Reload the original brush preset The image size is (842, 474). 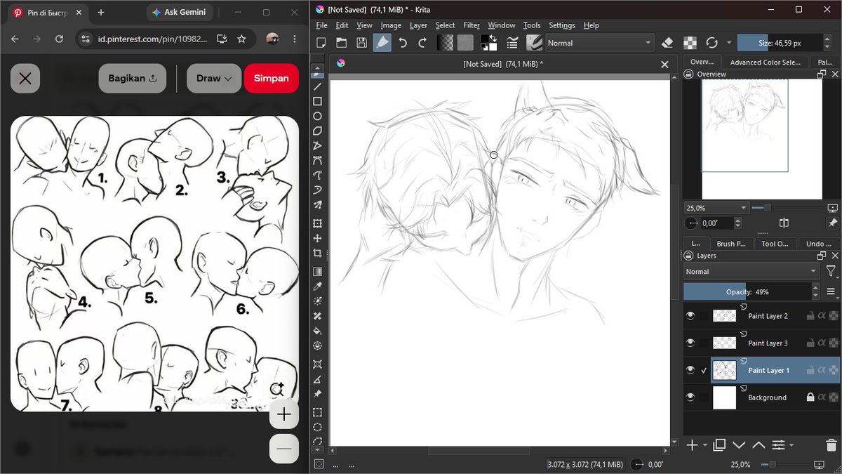click(711, 43)
